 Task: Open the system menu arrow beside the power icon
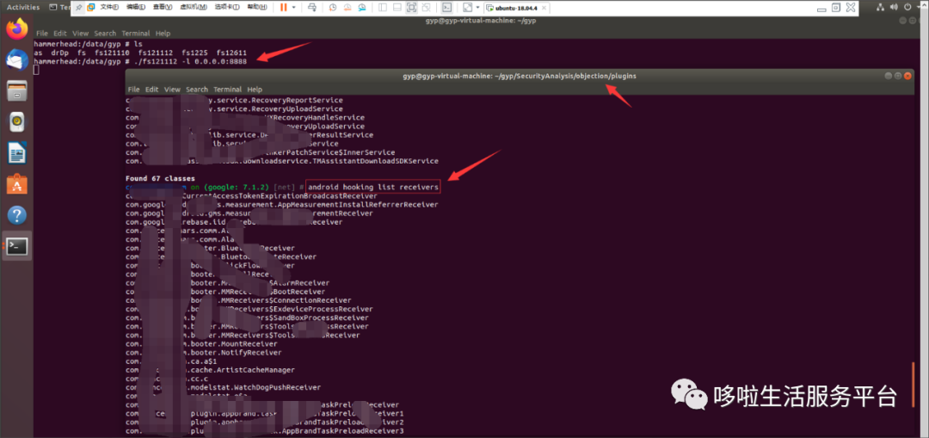point(920,8)
